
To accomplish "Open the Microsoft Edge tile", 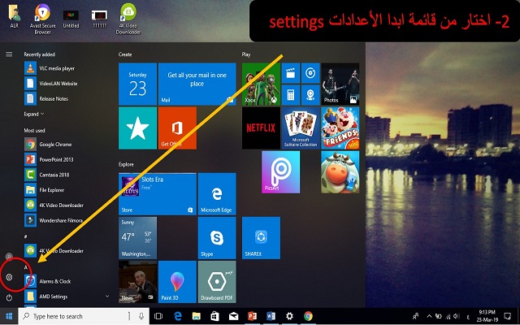I will click(217, 195).
